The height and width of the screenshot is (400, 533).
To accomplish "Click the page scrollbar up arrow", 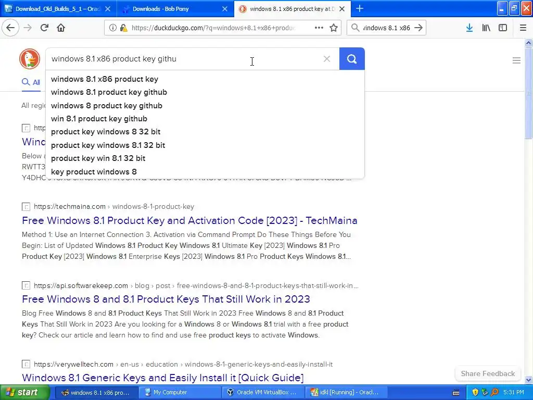I will [528, 43].
